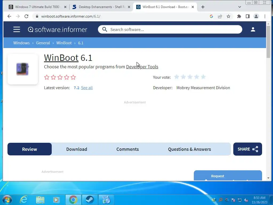
Task: Reload the page with the refresh icon
Action: pos(26,16)
